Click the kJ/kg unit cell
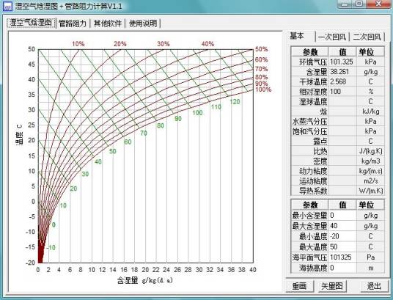Image resolution: width=393 pixels, height=300 pixels. tap(370, 111)
